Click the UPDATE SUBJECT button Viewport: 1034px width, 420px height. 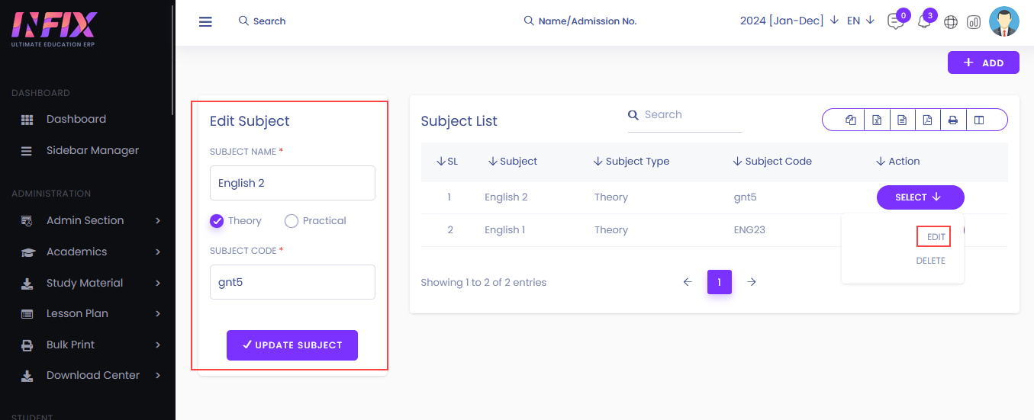292,345
